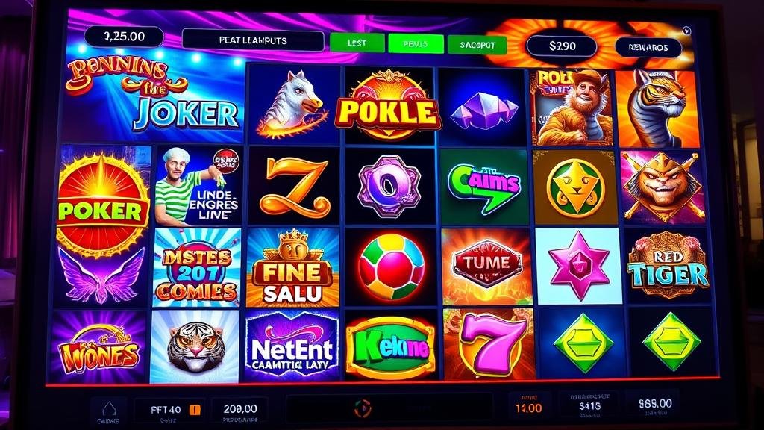Launch the Red Tiger game tile
764x430 pixels.
[667, 267]
